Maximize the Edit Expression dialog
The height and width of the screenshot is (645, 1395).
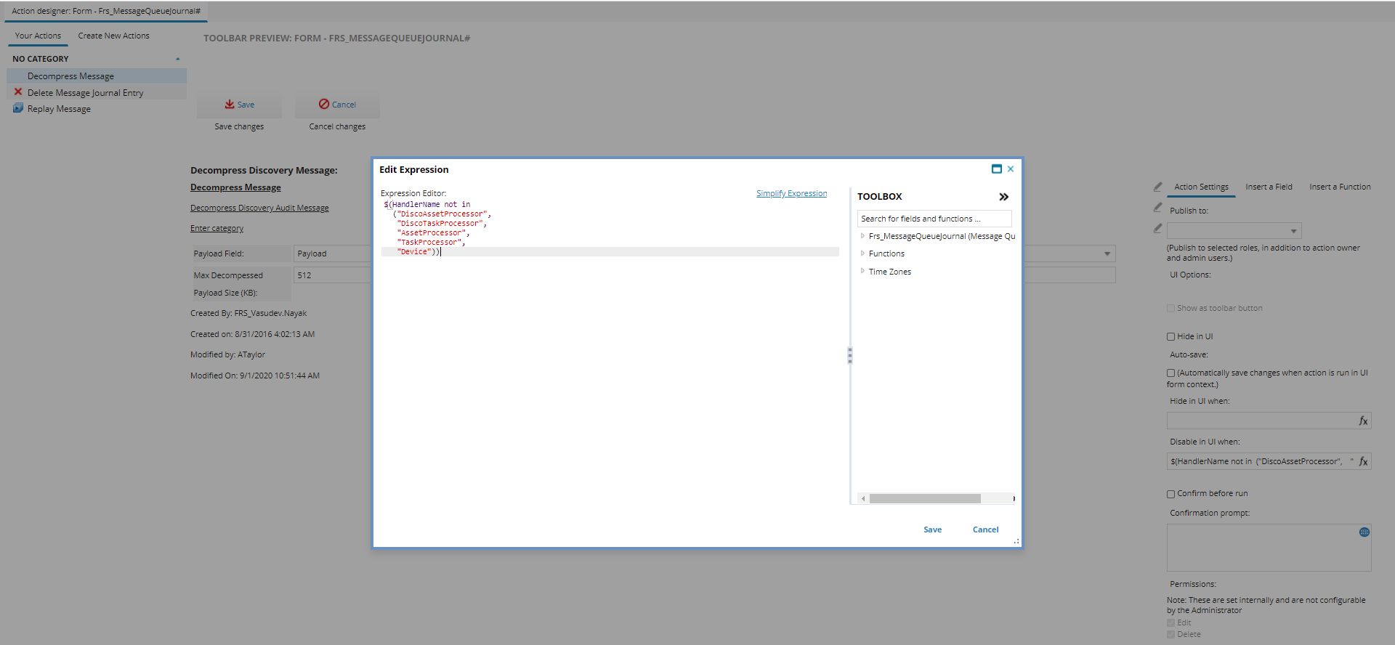(996, 169)
